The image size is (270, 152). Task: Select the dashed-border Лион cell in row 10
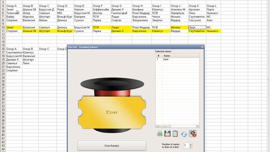tap(197, 27)
